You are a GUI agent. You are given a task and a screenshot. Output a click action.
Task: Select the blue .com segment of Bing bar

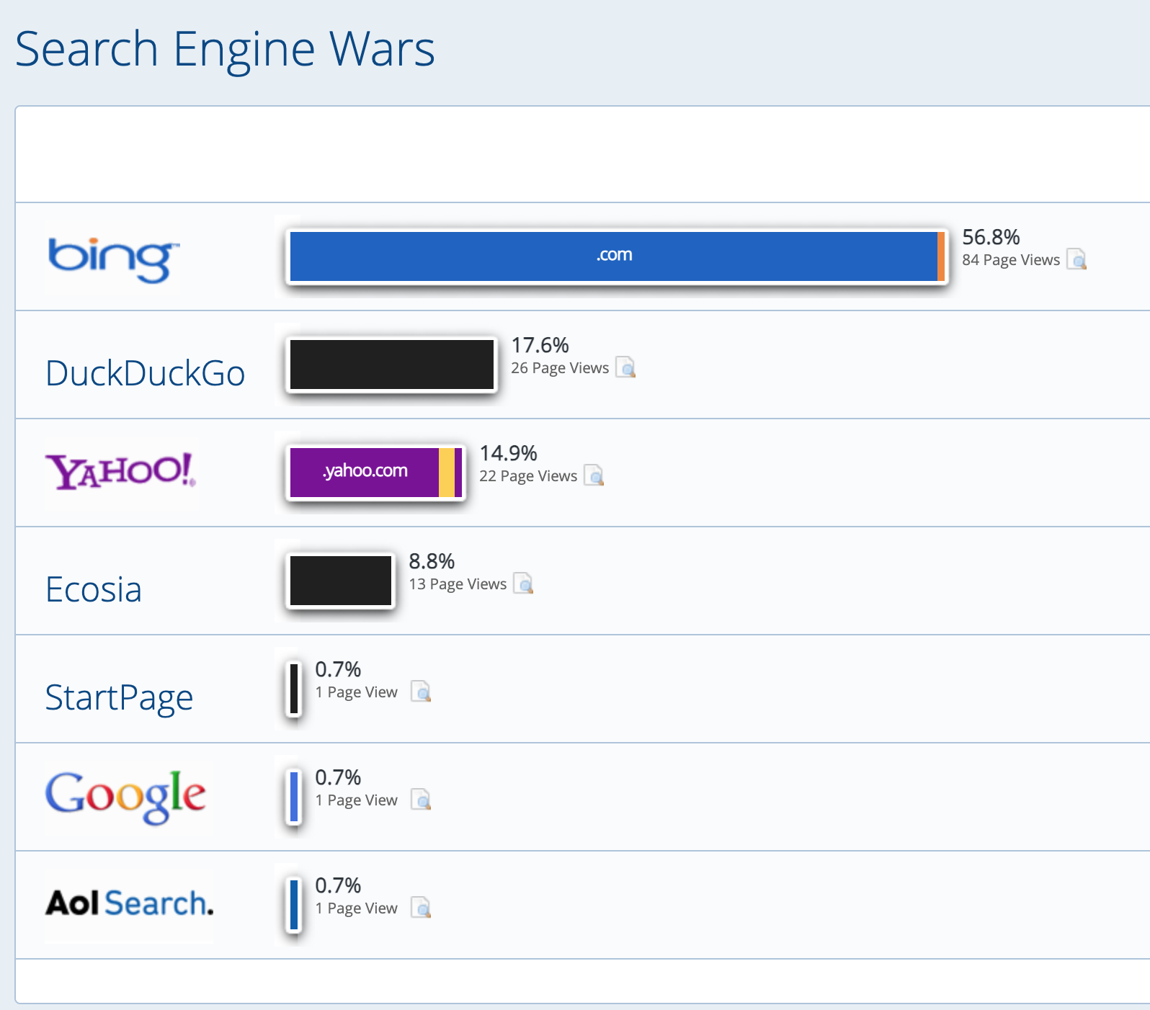[614, 256]
